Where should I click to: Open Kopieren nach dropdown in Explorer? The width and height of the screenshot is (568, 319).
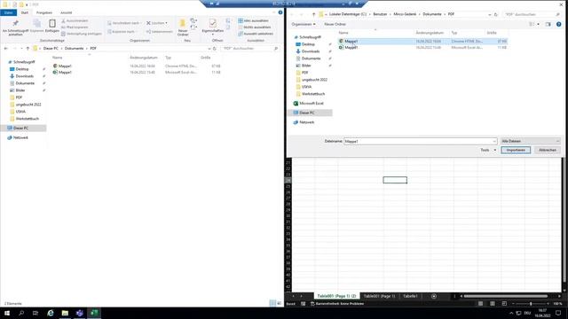122,32
